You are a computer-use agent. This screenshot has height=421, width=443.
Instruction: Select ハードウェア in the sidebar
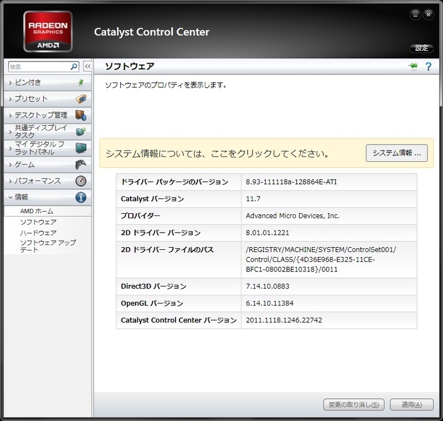38,233
